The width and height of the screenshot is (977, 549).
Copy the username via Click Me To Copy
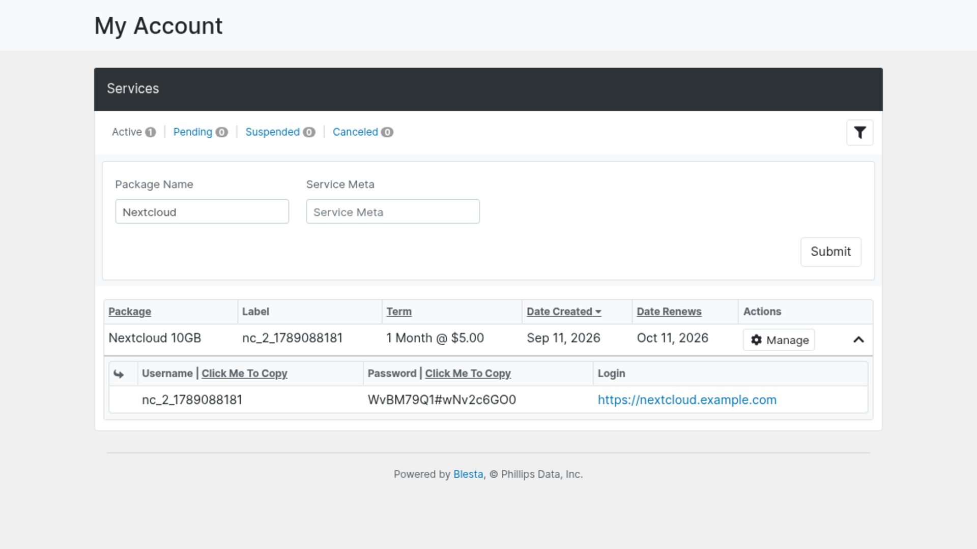tap(244, 374)
